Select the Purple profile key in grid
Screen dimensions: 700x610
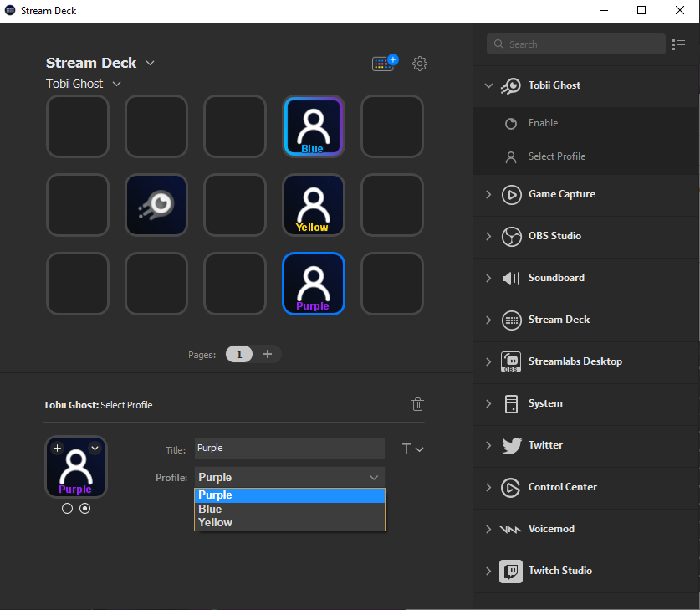pos(314,284)
